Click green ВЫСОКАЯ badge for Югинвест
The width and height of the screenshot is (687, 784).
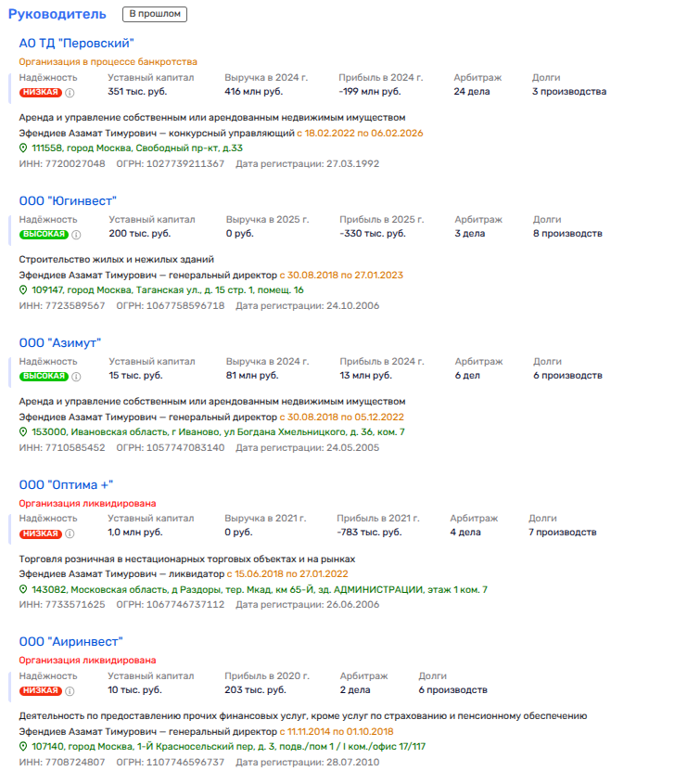[44, 235]
